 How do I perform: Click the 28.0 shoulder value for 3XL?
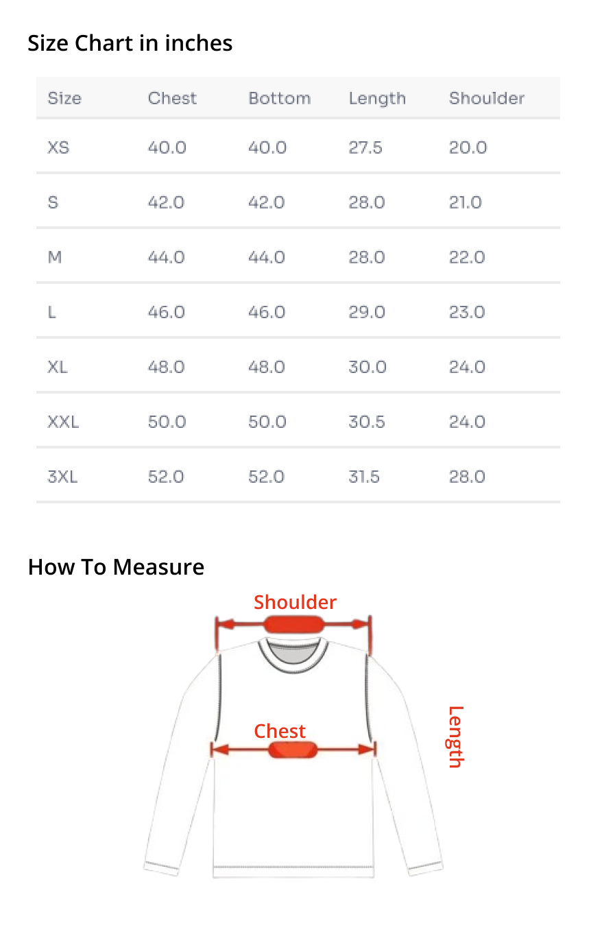(x=468, y=477)
